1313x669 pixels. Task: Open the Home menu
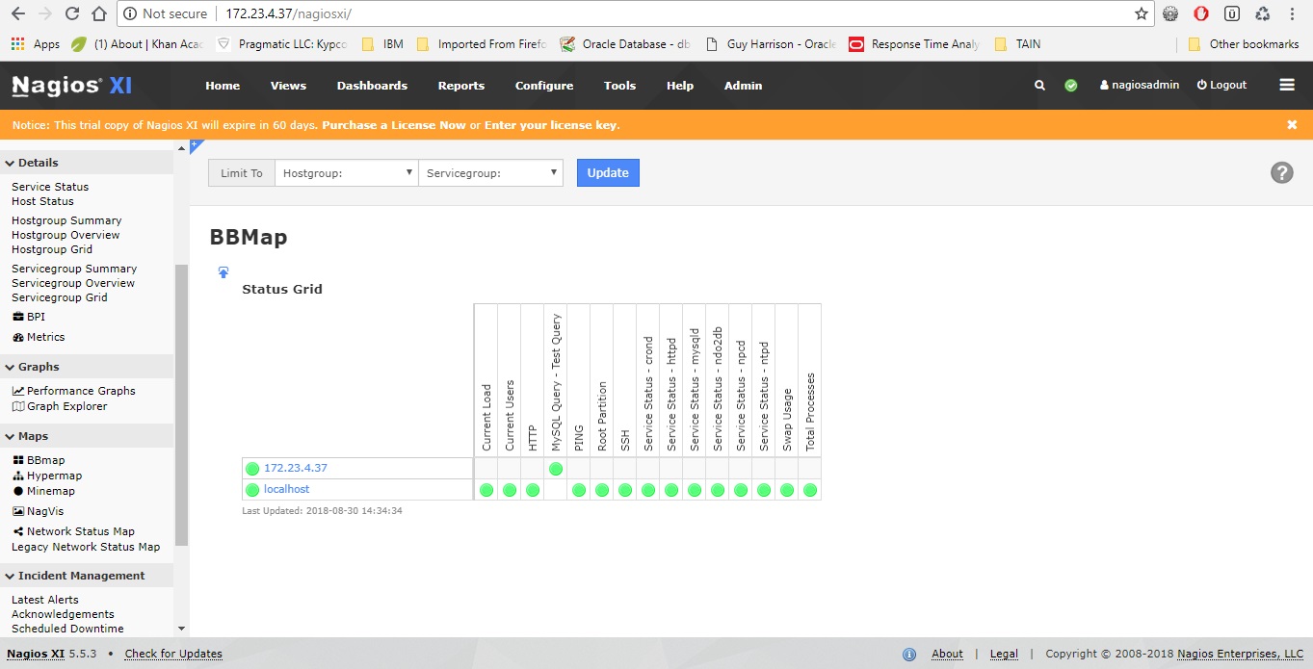[223, 86]
